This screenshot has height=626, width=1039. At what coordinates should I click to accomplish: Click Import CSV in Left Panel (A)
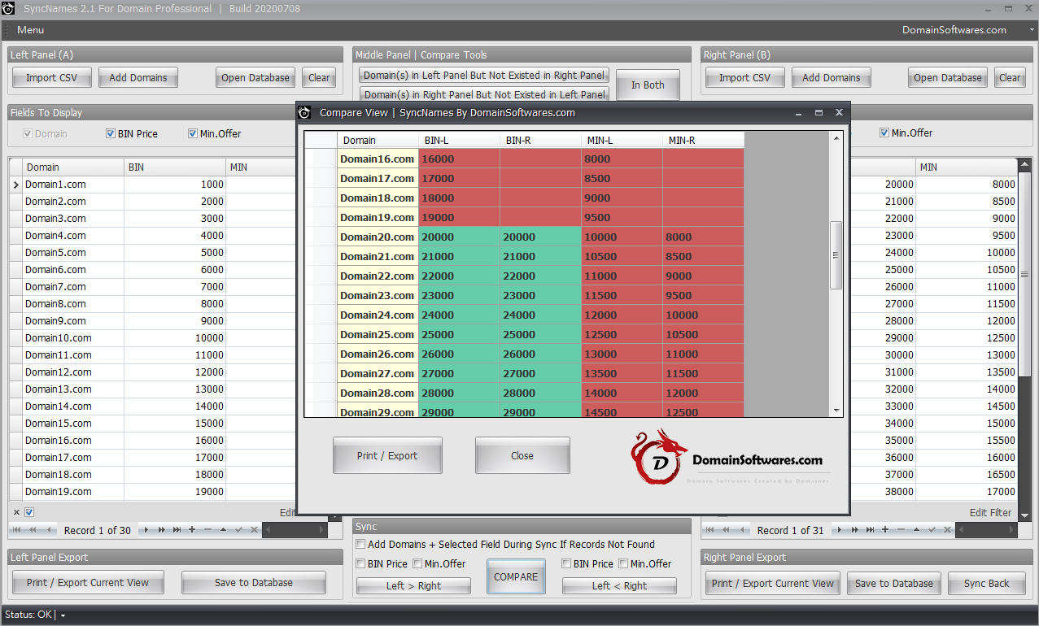(x=52, y=78)
